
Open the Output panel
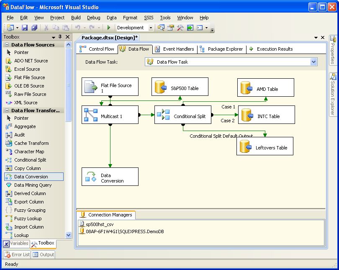[x=43, y=255]
